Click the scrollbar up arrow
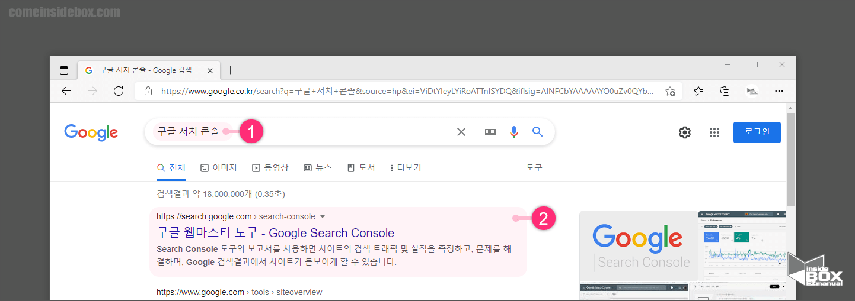Screen dimensions: 855x301 pos(790,108)
